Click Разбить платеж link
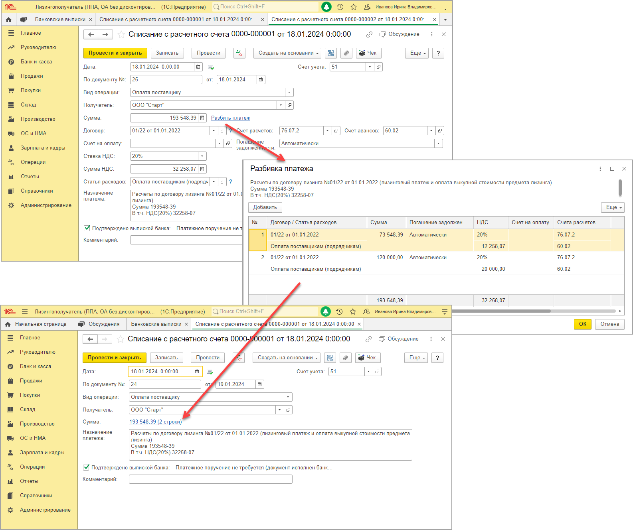This screenshot has height=530, width=633. [x=231, y=118]
